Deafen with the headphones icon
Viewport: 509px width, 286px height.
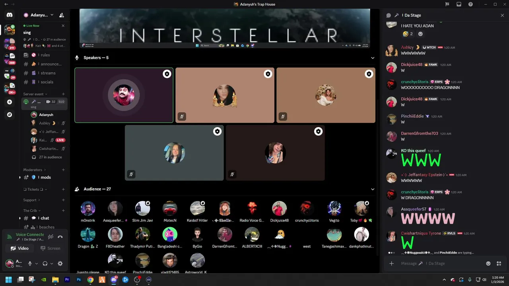[x=45, y=263]
